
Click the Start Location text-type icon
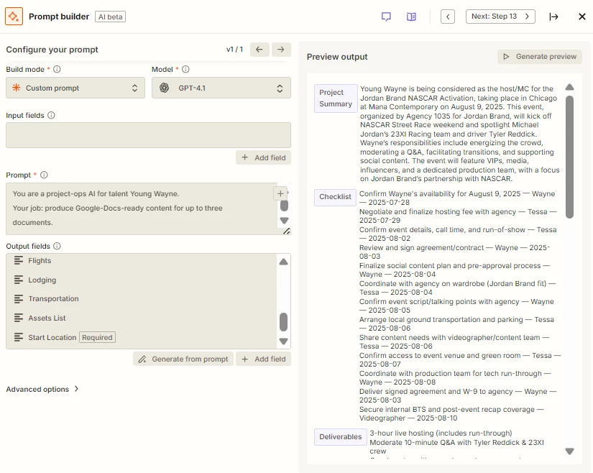pyautogui.click(x=19, y=337)
